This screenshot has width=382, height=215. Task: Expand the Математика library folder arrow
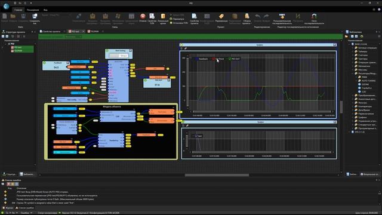(353, 66)
